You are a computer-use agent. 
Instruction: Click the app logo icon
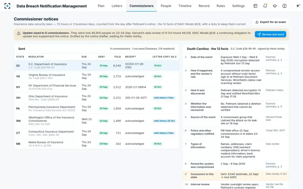point(7,6)
